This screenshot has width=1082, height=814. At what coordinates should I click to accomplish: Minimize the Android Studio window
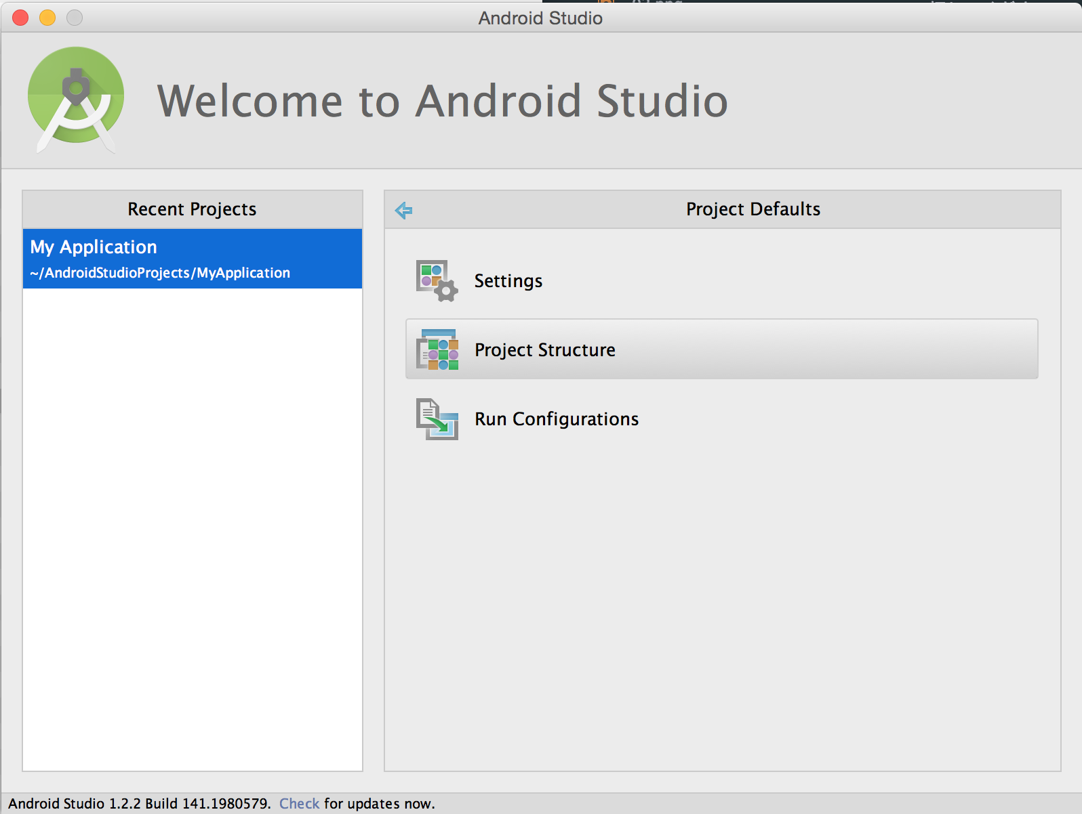[x=47, y=18]
